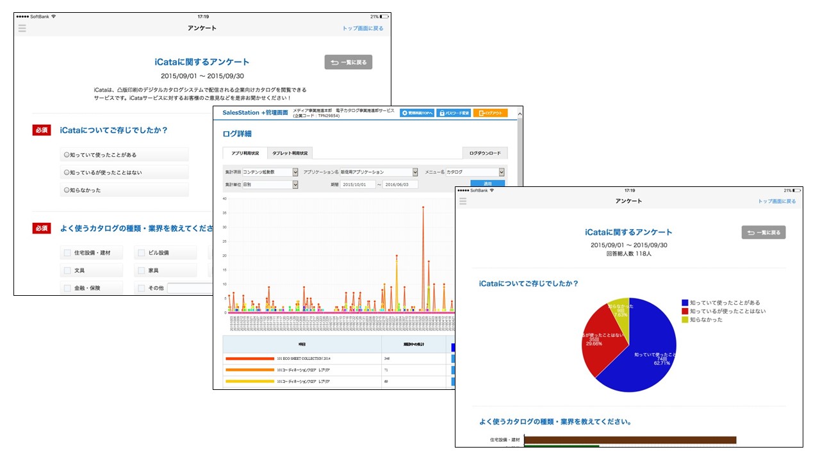
Task: Follow トップ画面に戻る link in results window
Action: (777, 201)
